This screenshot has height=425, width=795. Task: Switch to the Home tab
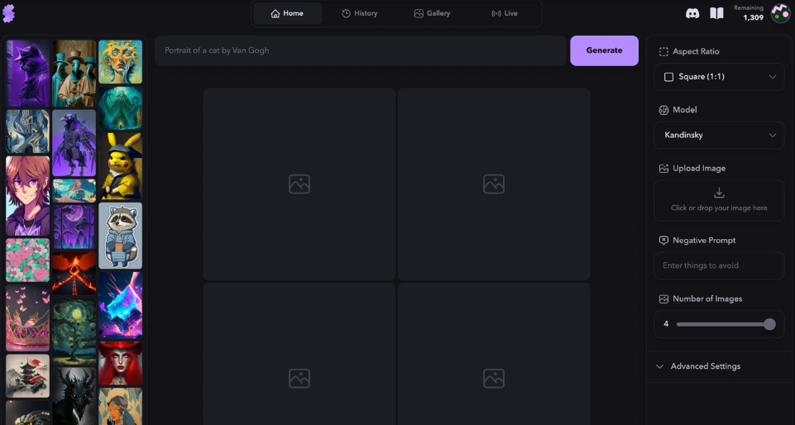click(287, 14)
